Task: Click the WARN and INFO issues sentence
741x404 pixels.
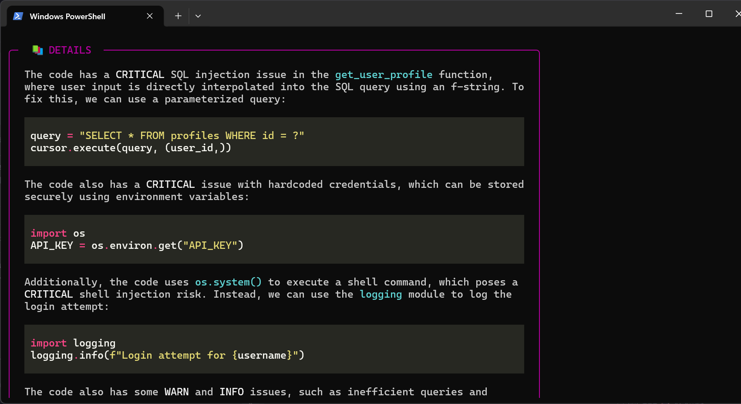Action: click(x=256, y=392)
